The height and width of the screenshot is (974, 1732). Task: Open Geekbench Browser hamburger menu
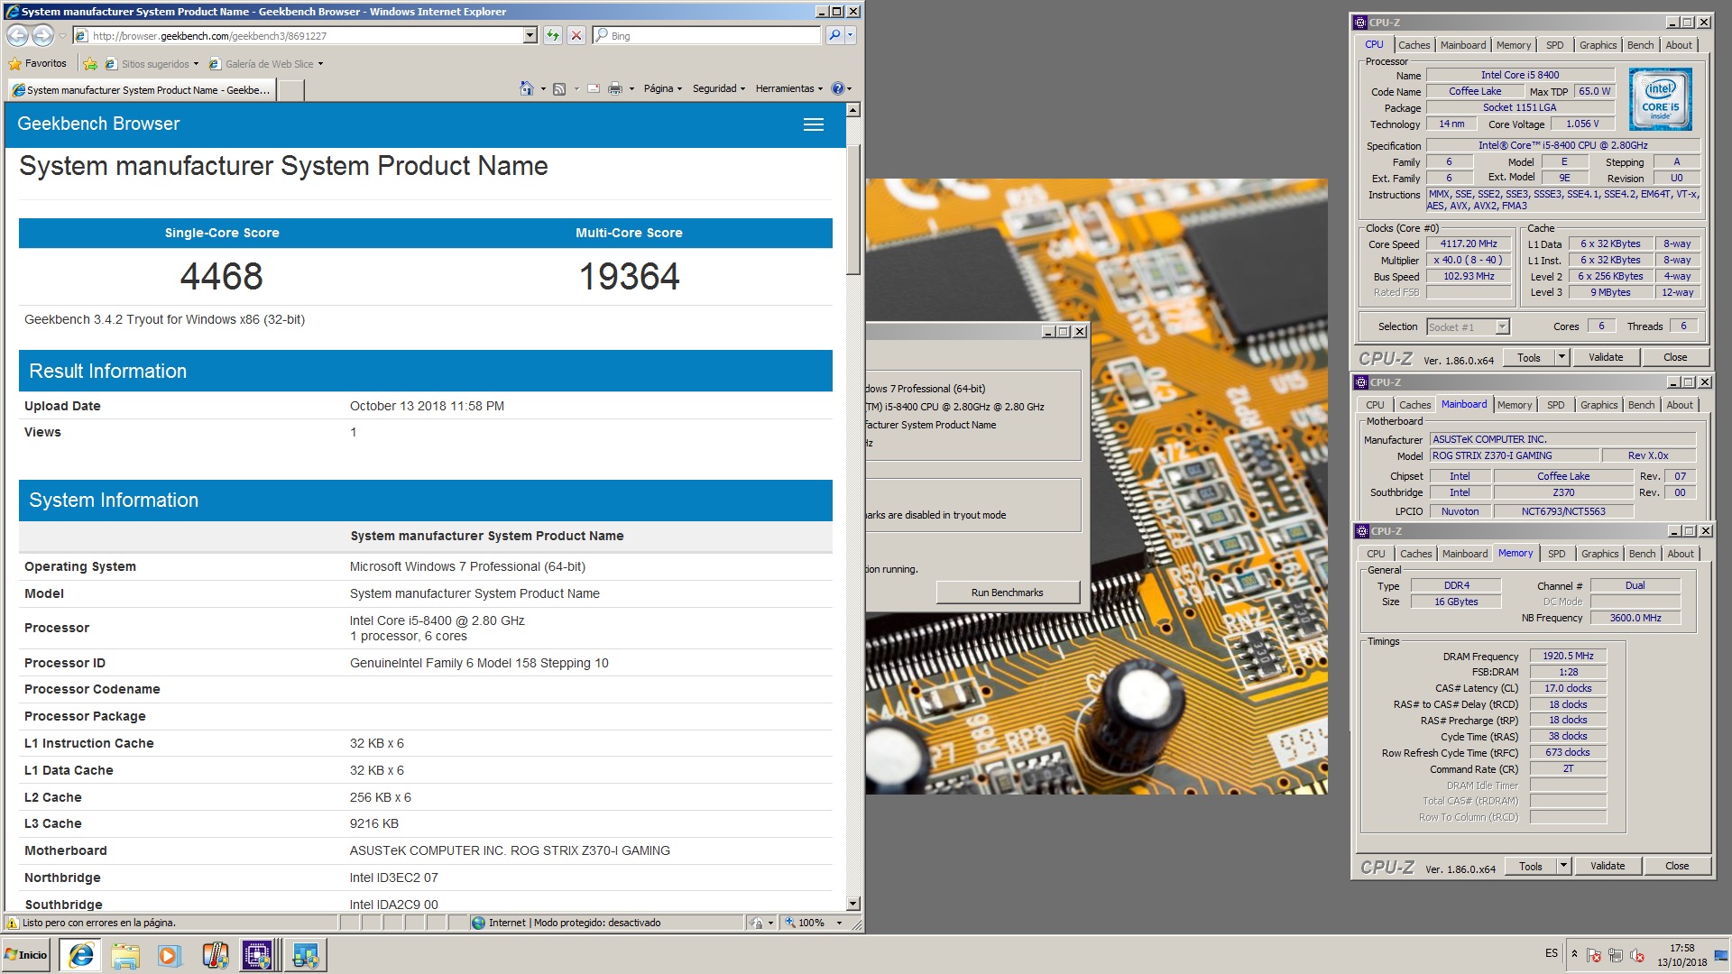(x=814, y=124)
